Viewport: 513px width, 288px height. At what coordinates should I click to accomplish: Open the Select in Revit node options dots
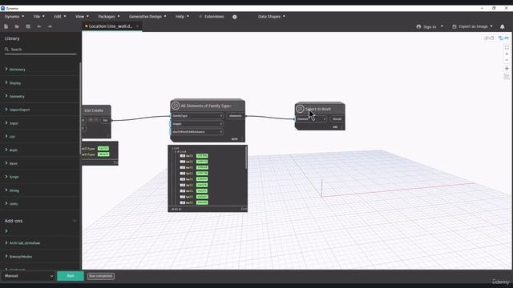point(342,126)
